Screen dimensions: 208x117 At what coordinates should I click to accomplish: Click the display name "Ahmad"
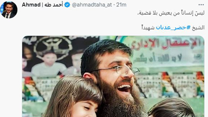pyautogui.click(x=31, y=5)
